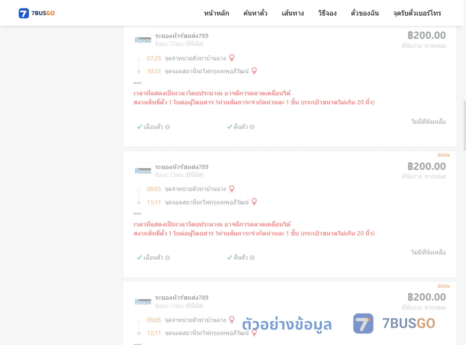Go to หน้าหลัก menu item

[x=216, y=13]
